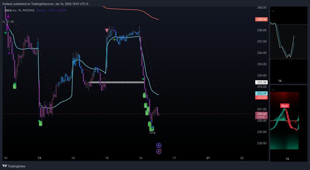
Task: Click the orange 238.96 price label
Action: point(261,19)
